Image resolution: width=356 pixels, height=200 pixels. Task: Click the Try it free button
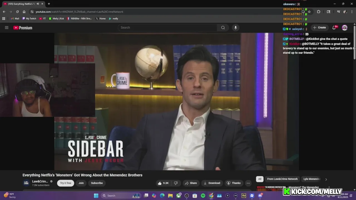pyautogui.click(x=66, y=183)
